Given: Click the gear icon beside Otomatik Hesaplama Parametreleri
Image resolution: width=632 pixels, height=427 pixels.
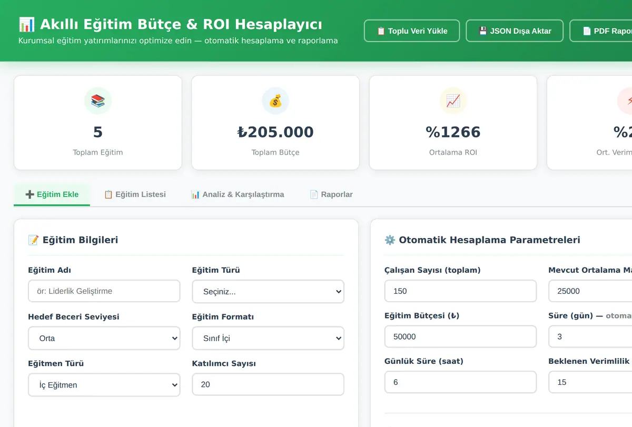Looking at the screenshot, I should tap(390, 240).
